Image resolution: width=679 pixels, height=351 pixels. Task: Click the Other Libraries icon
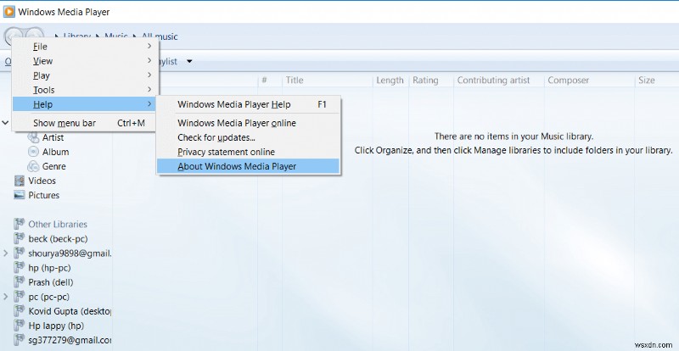pyautogui.click(x=19, y=224)
